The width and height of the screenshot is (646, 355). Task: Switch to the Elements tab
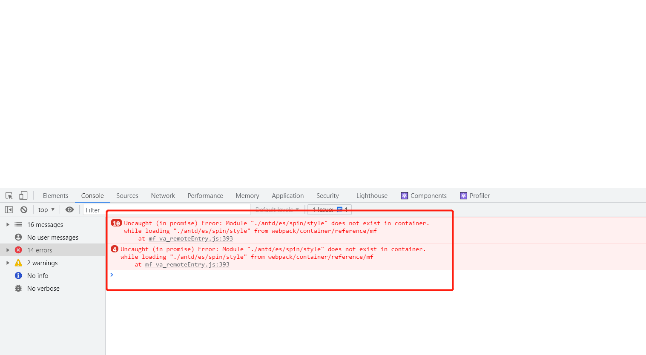tap(55, 196)
